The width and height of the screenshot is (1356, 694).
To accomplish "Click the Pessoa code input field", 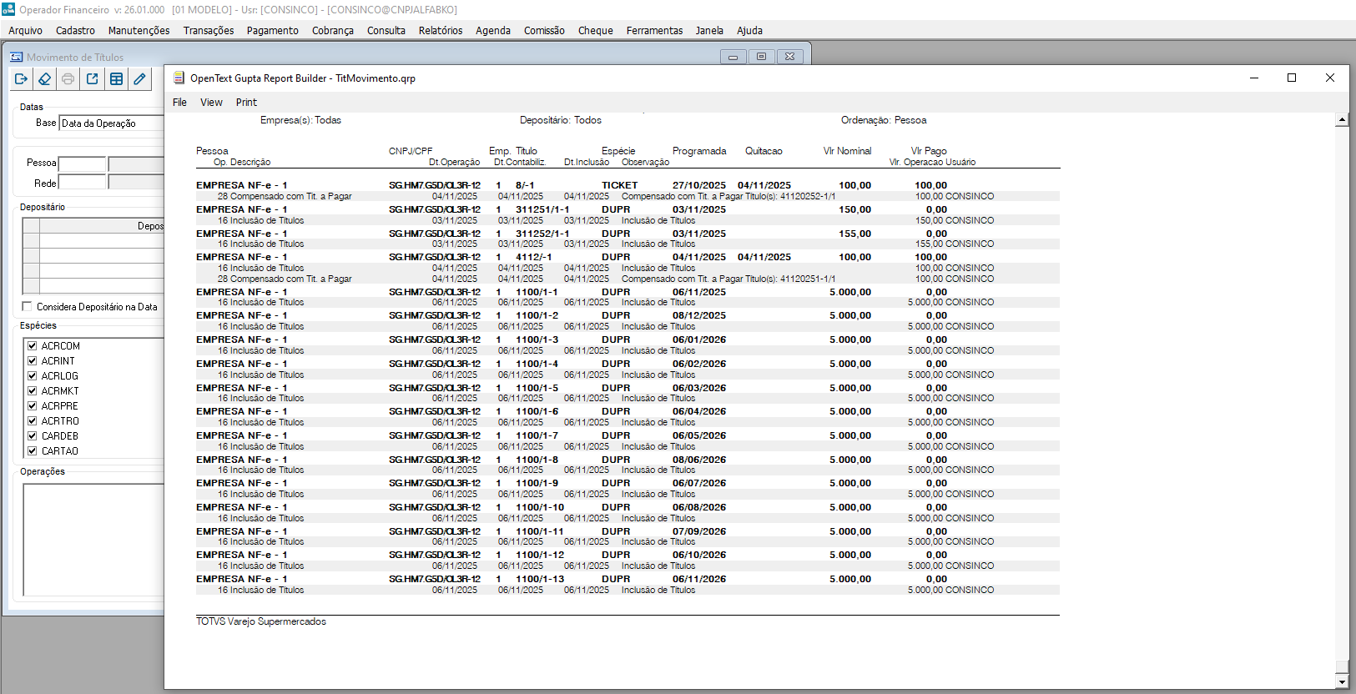I will click(83, 163).
